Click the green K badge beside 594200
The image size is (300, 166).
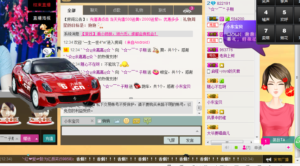click(227, 19)
